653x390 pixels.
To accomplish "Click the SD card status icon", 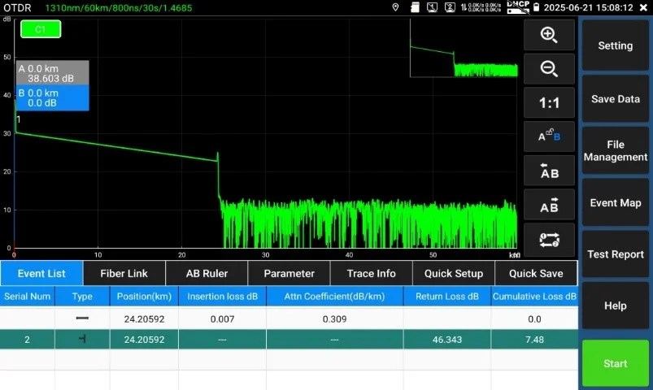I will point(415,7).
